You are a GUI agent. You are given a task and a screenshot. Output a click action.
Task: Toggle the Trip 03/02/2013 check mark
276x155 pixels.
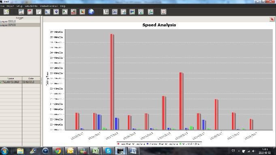(x=1, y=82)
